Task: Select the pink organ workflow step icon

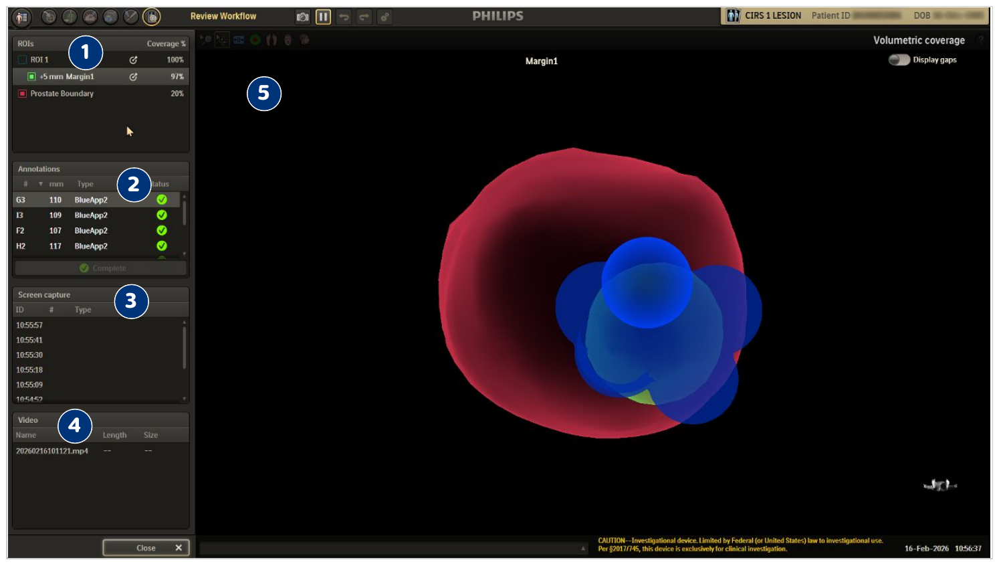Action: click(90, 17)
